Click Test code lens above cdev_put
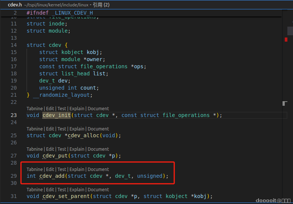Screen dimensions: 293x204 62,149
